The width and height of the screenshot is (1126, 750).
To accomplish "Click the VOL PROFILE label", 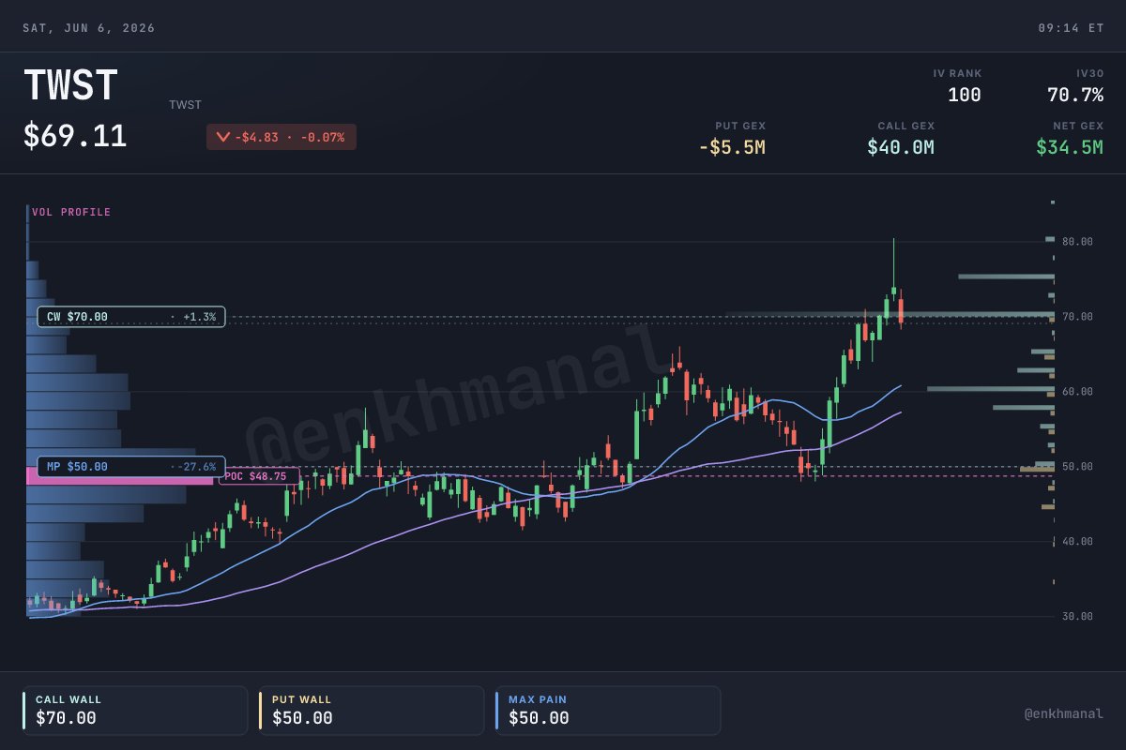I will [71, 213].
